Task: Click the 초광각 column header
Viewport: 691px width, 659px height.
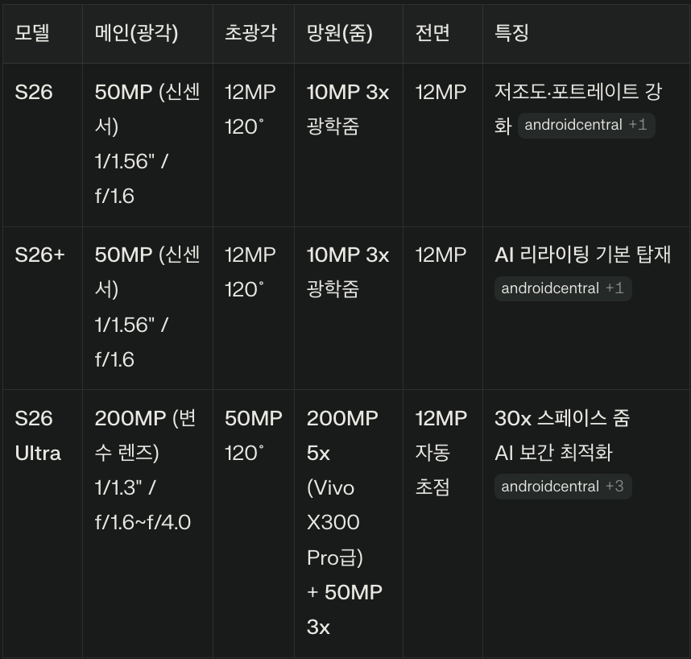Action: click(250, 33)
